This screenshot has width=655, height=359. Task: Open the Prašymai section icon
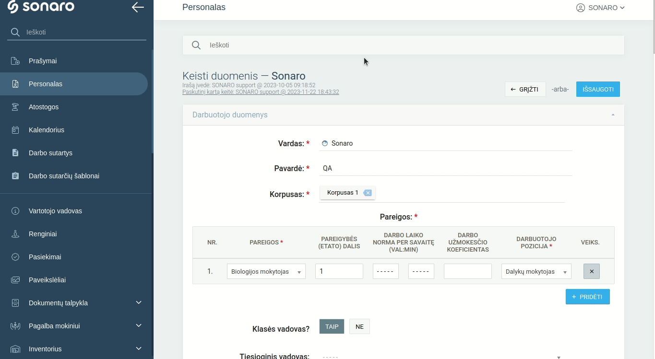(15, 61)
